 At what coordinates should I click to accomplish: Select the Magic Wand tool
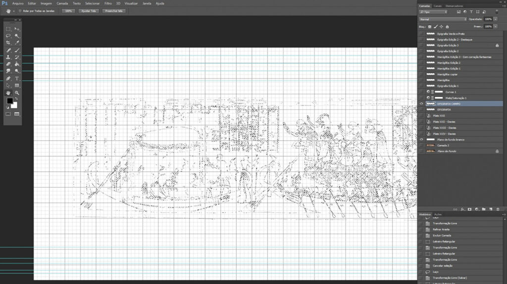pos(17,36)
